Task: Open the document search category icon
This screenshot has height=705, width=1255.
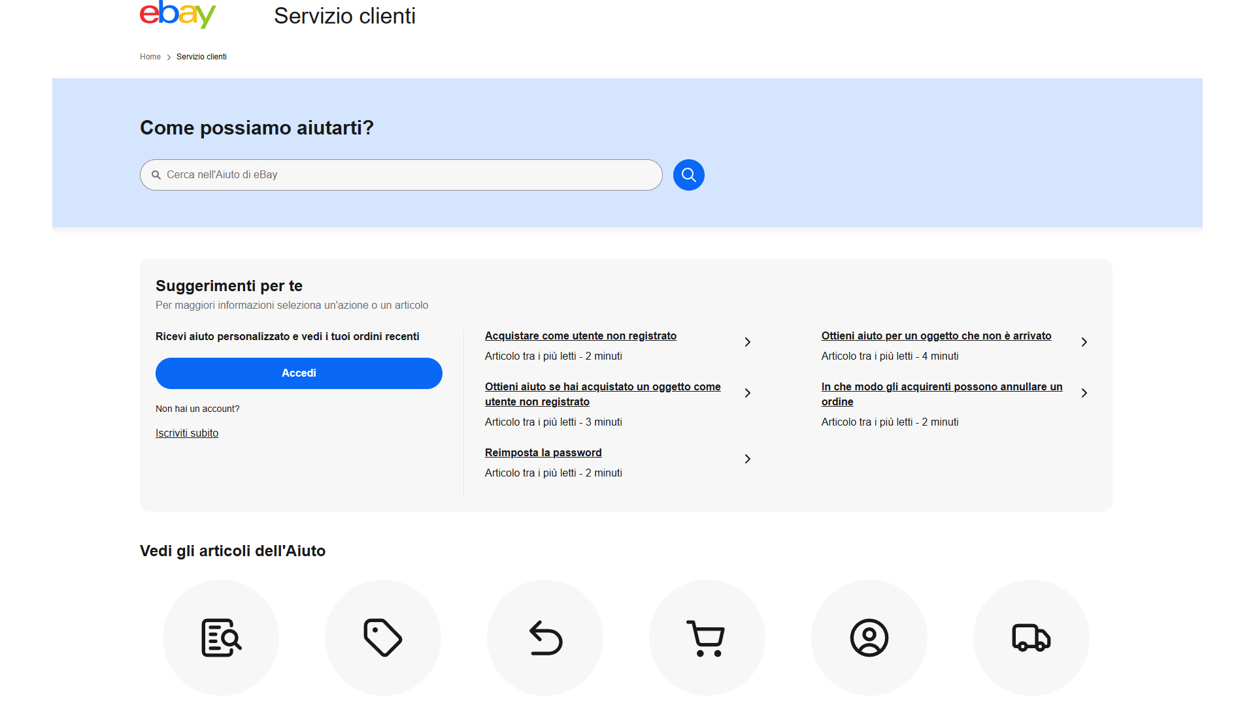Action: pyautogui.click(x=221, y=638)
